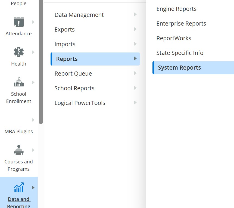The width and height of the screenshot is (234, 208).
Task: Click the Data and Reporting chart icon
Action: click(18, 188)
